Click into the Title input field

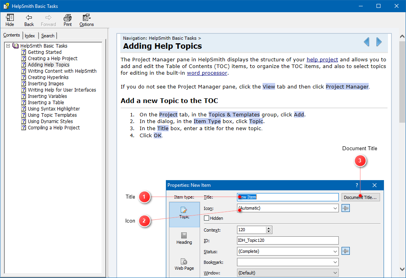pos(288,197)
